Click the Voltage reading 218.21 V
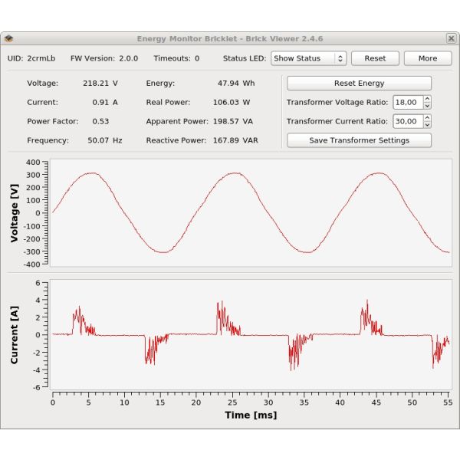460x460 pixels. [100, 84]
